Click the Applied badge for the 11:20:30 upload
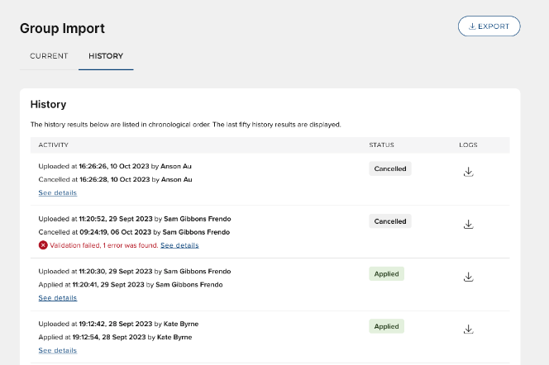 click(x=387, y=274)
